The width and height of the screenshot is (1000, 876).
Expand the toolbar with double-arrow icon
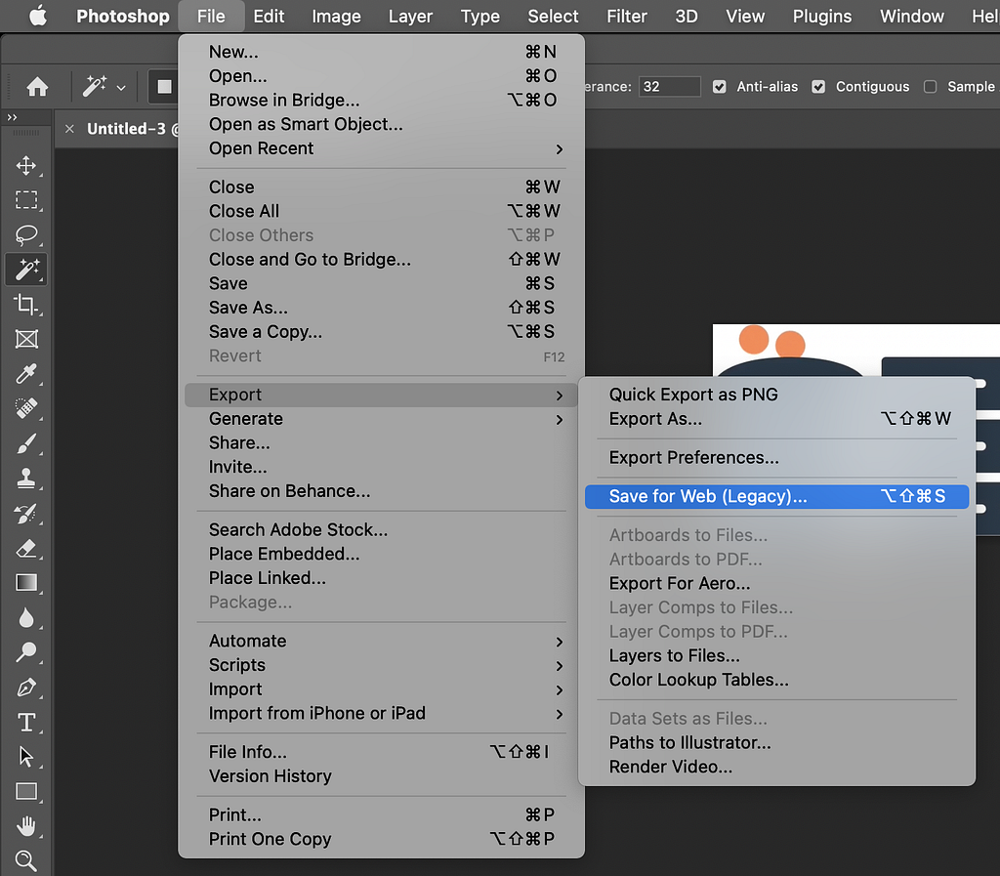coord(12,117)
